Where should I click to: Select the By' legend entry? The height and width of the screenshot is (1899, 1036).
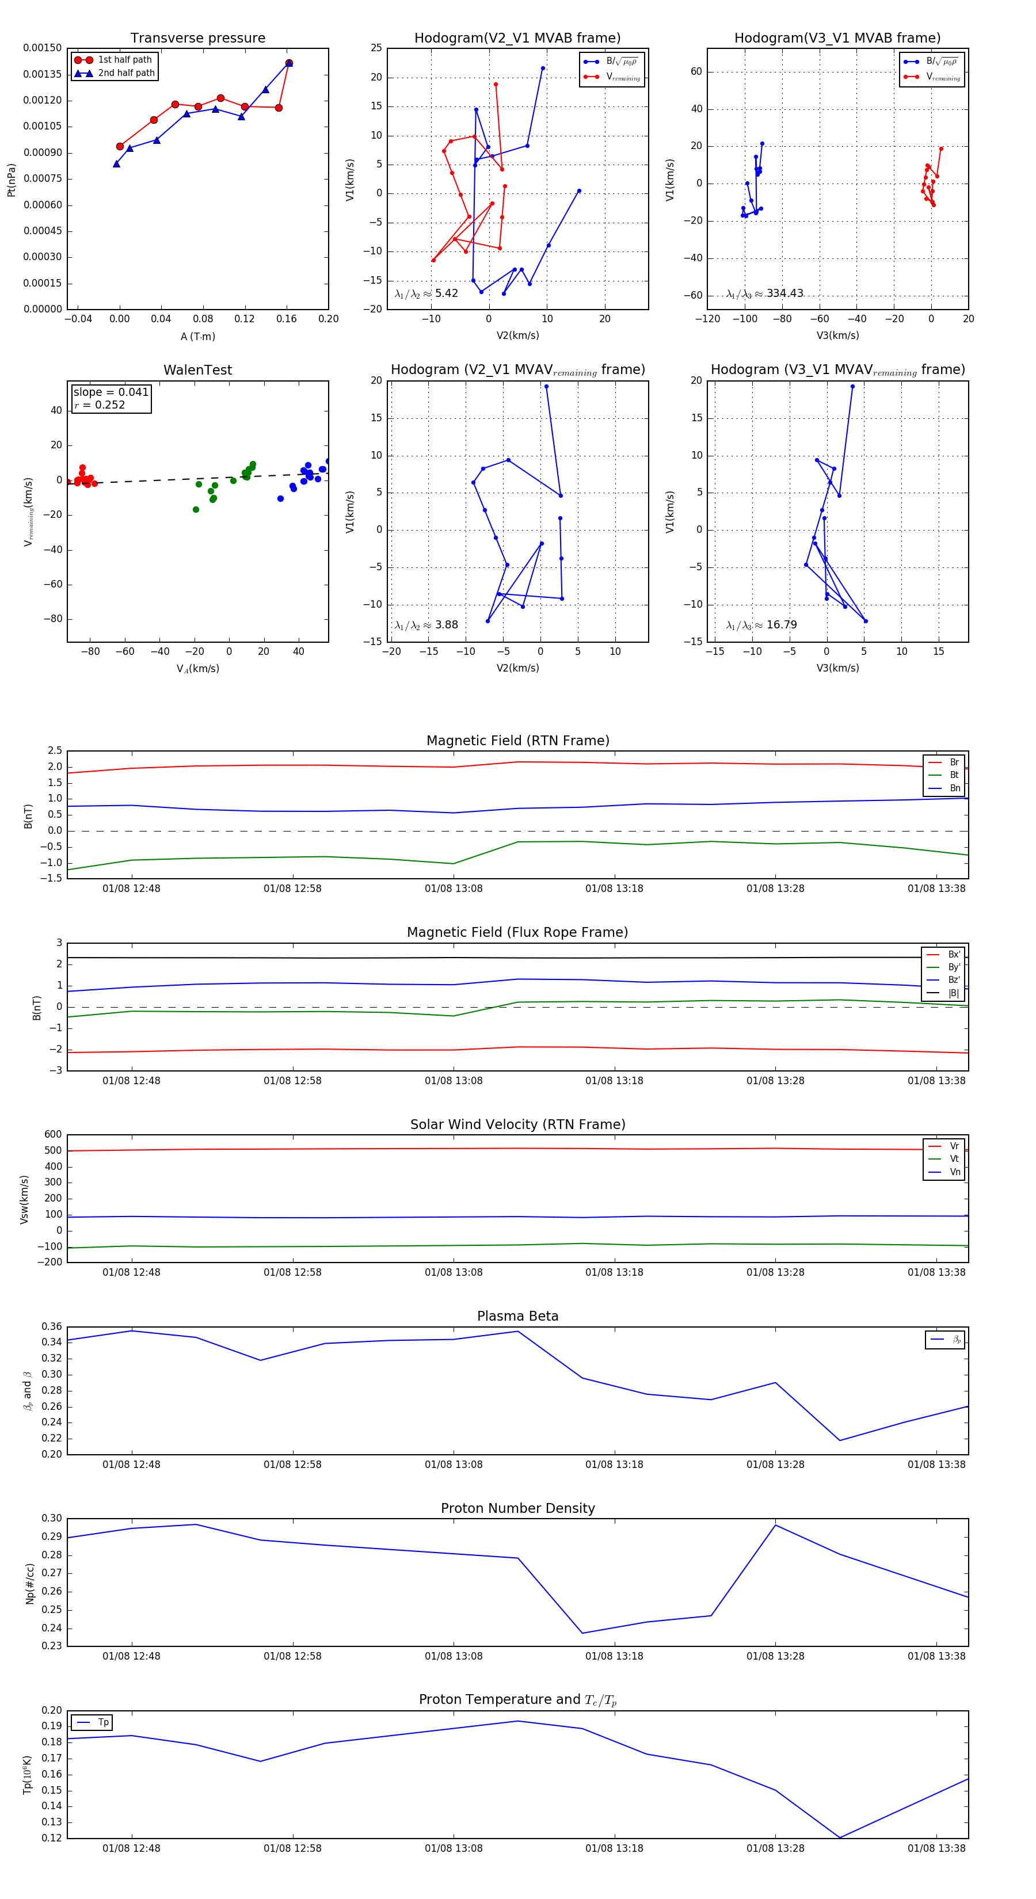[943, 967]
